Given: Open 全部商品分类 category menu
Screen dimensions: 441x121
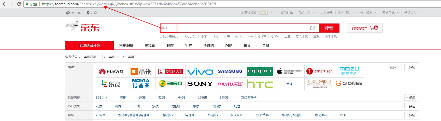Looking at the screenshot, I should tap(89, 45).
